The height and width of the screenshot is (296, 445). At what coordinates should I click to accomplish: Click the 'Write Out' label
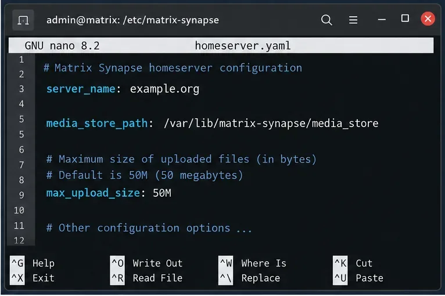(x=157, y=263)
